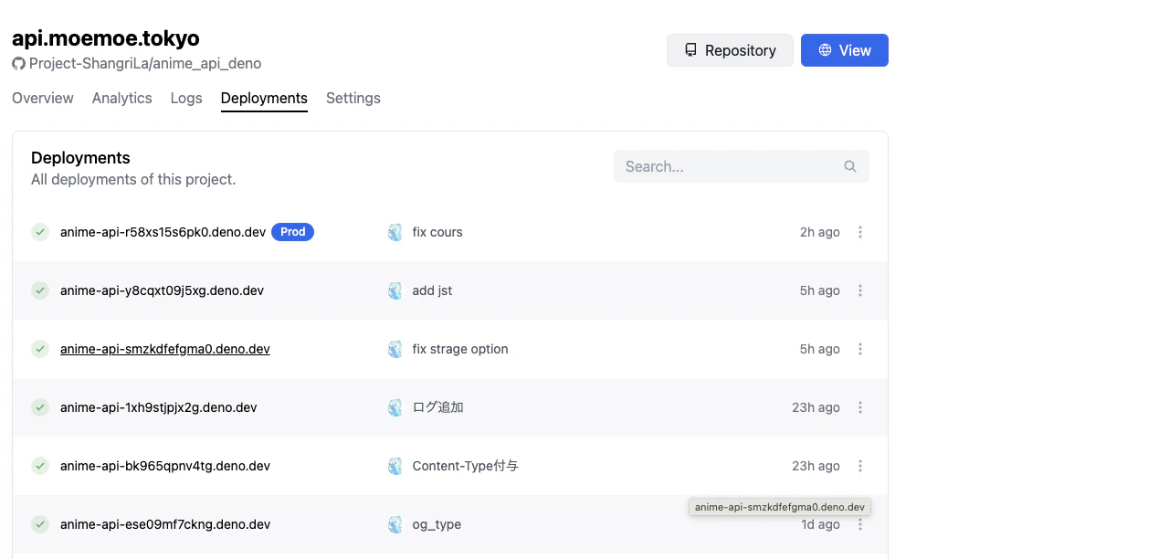Click committer avatar next to "add jst"
The width and height of the screenshot is (1169, 559).
pos(395,290)
